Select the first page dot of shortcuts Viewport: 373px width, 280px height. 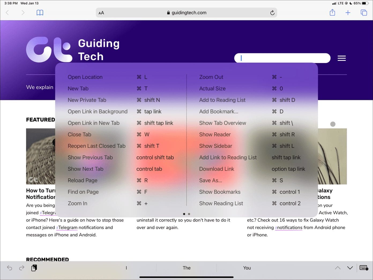click(184, 214)
